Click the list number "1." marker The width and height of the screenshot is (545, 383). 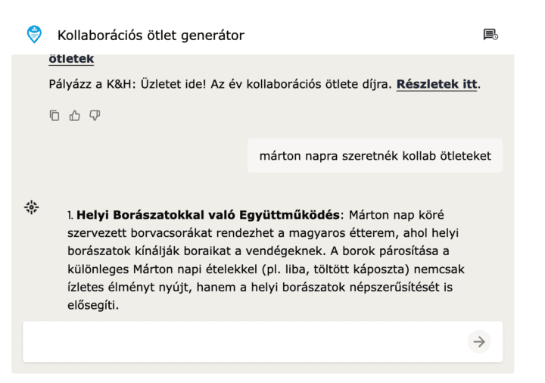(70, 215)
